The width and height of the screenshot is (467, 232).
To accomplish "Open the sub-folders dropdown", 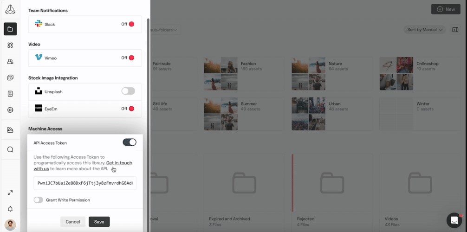I will 164,30.
